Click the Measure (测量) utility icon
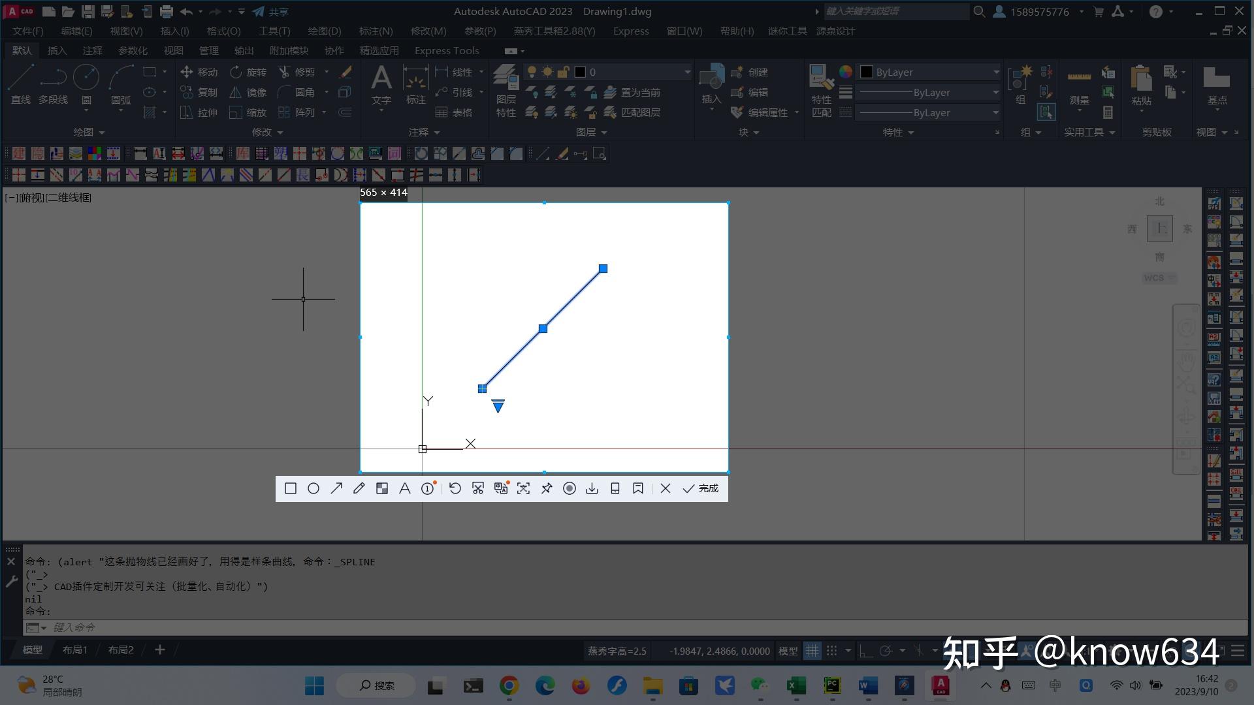Viewport: 1254px width, 705px height. click(1079, 84)
